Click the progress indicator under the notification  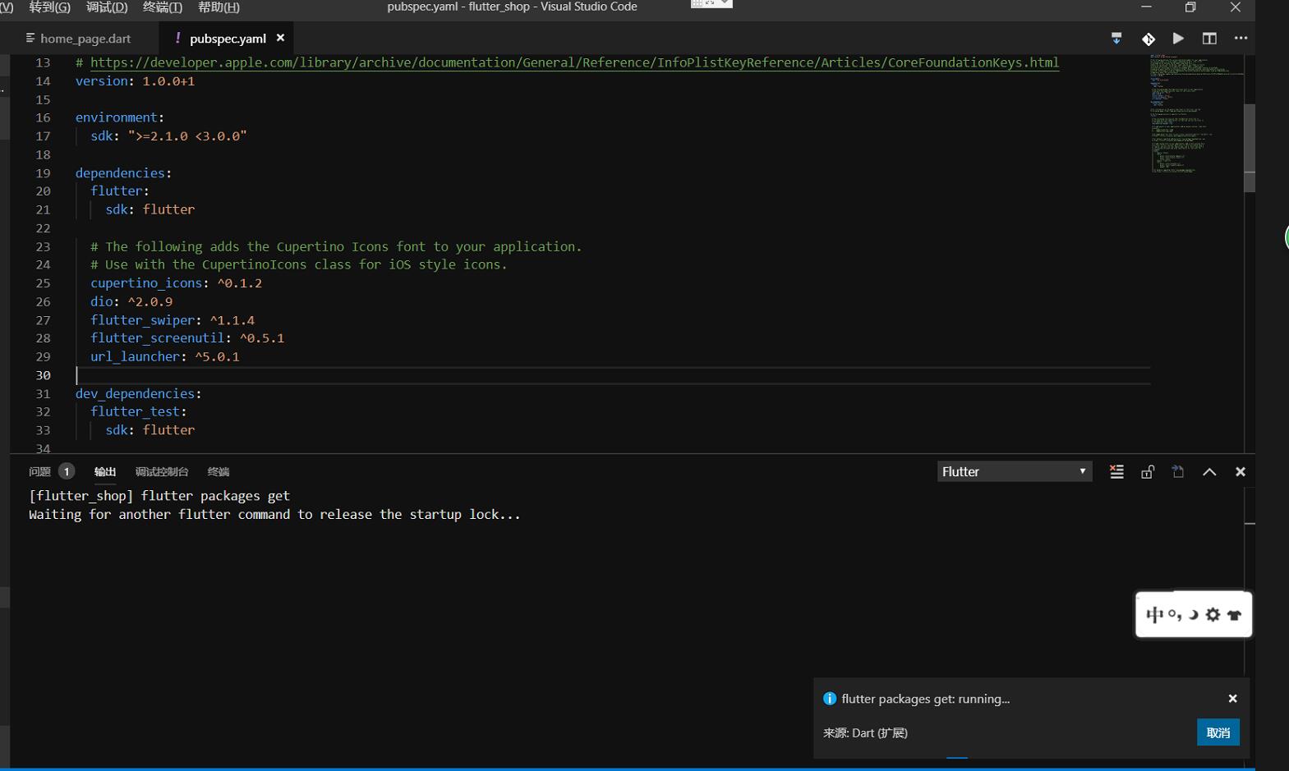[x=956, y=757]
